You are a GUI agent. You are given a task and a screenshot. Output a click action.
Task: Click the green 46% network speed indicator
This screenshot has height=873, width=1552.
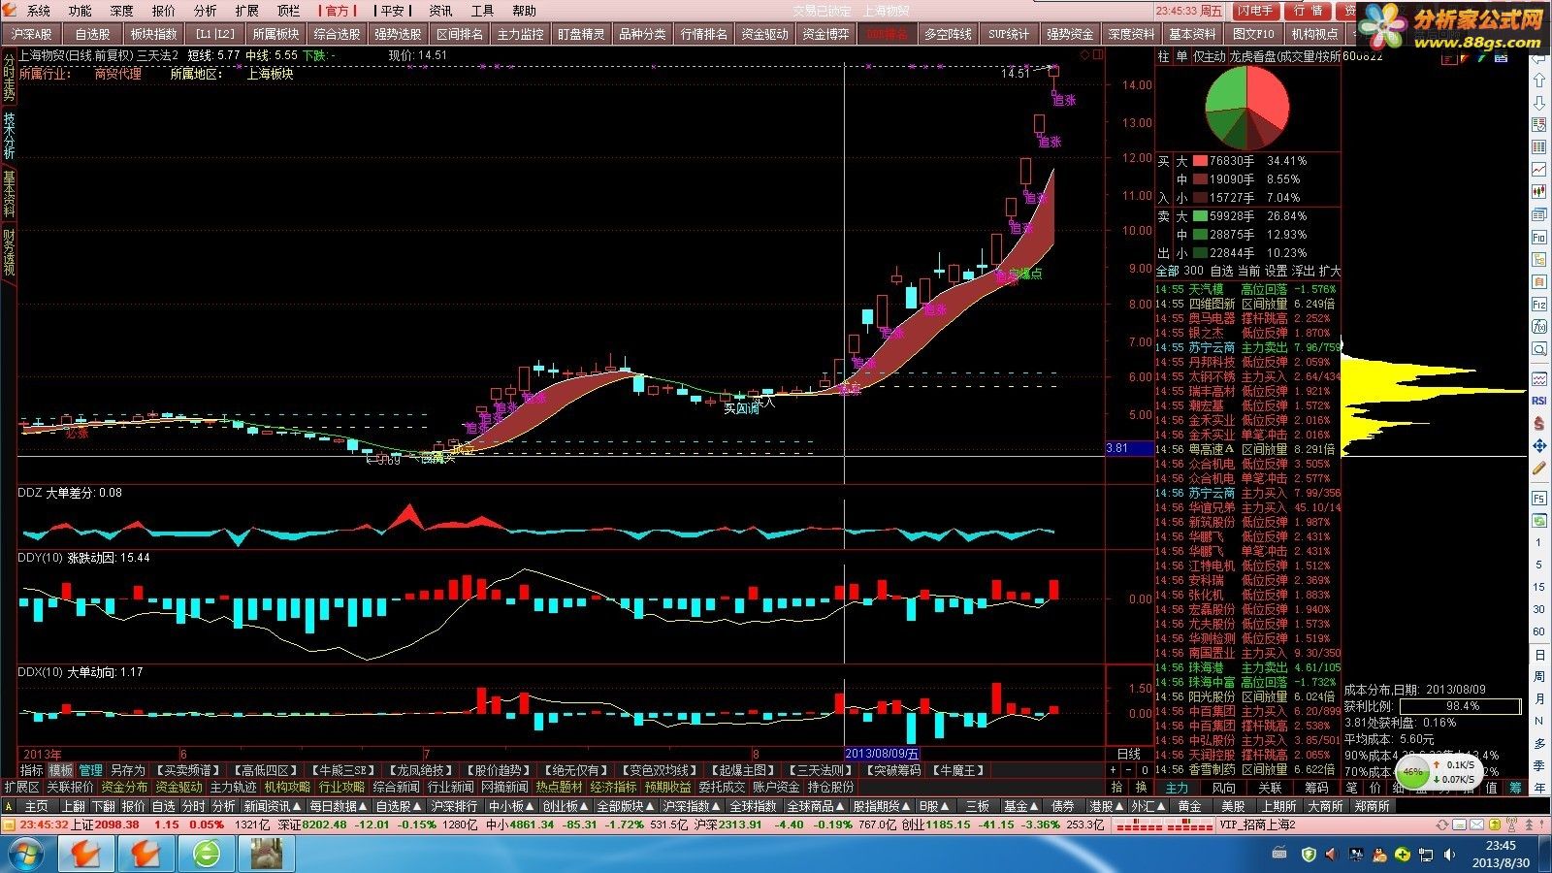tap(1414, 772)
